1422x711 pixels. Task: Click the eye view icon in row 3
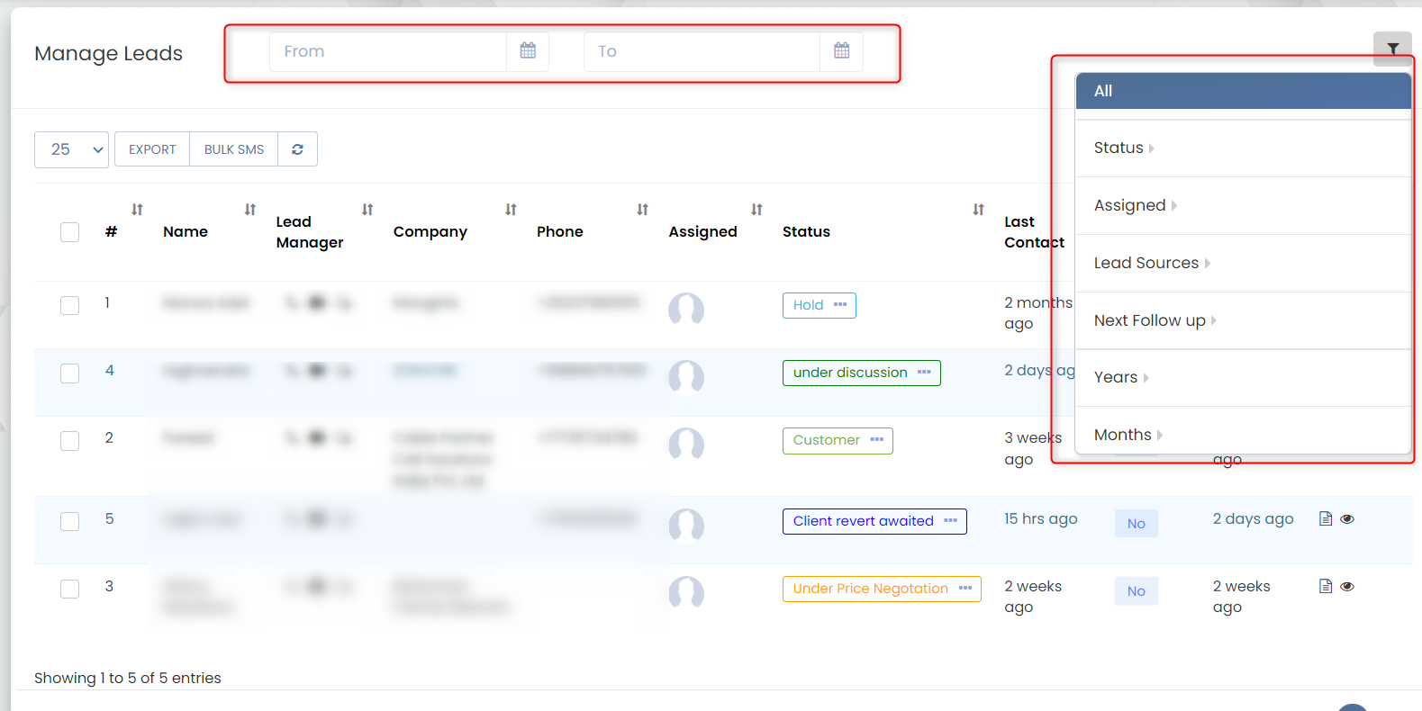click(x=1347, y=587)
